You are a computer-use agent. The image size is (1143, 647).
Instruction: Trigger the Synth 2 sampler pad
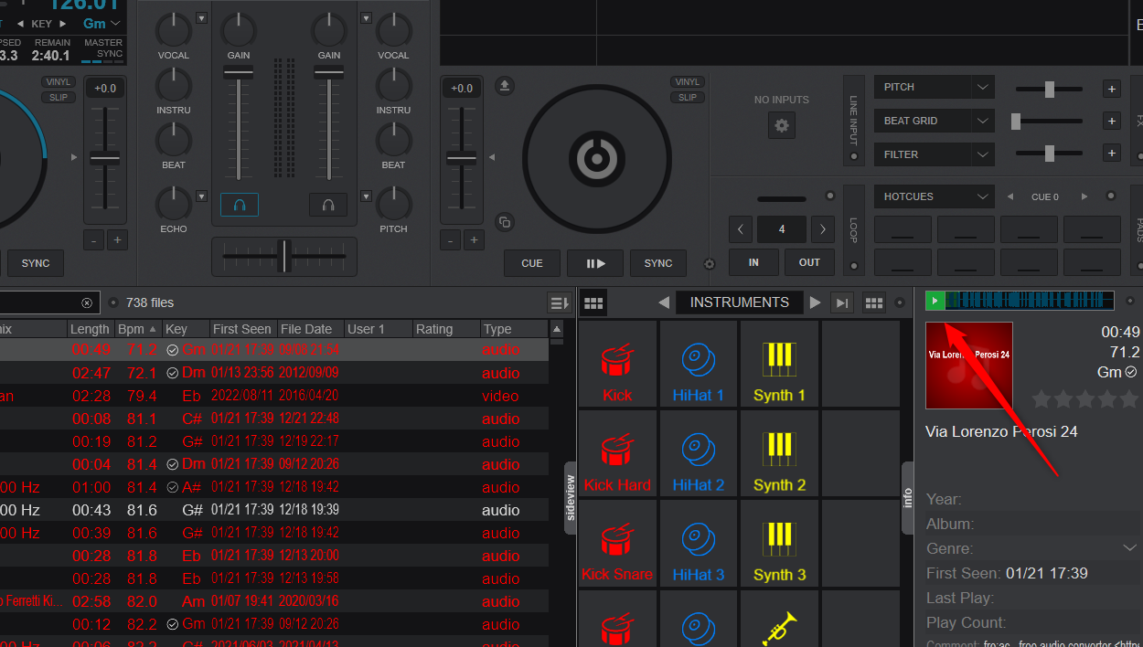(x=779, y=452)
